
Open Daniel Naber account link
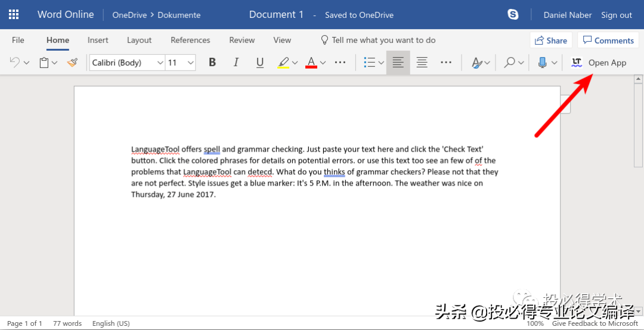(568, 15)
